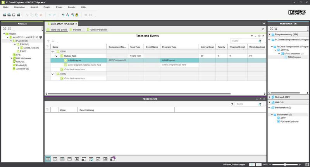This screenshot has height=167, width=310.
Task: Click the '0 Fehler, 0 Warnungen' status
Action: [x=234, y=165]
